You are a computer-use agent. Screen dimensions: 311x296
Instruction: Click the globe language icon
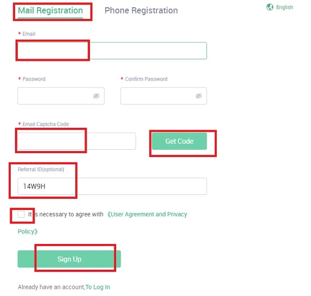(x=270, y=7)
